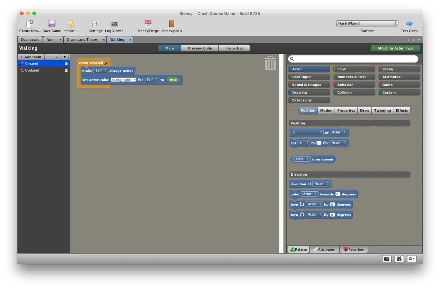This screenshot has height=289, width=440.
Task: Move event up with up arrow
Action: click(x=57, y=57)
